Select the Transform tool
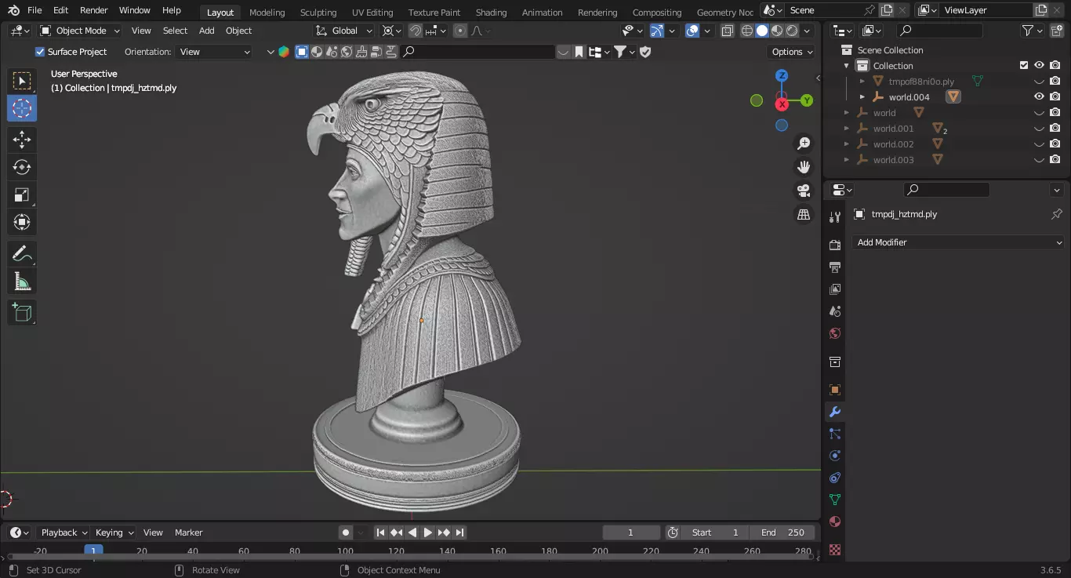 point(22,222)
